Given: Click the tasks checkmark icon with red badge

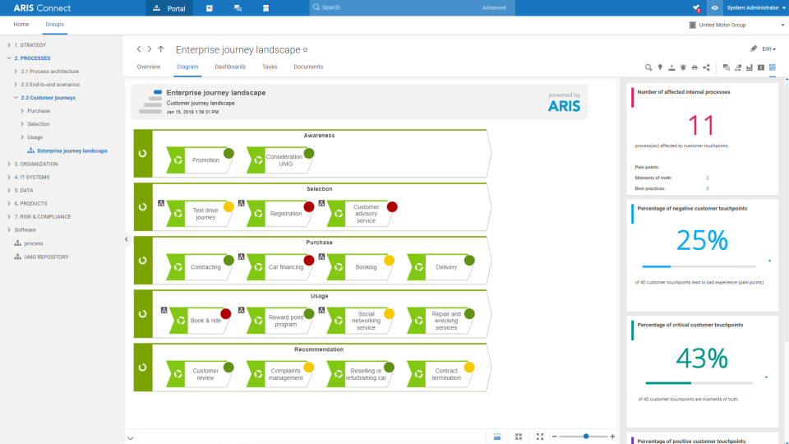Looking at the screenshot, I should [696, 8].
